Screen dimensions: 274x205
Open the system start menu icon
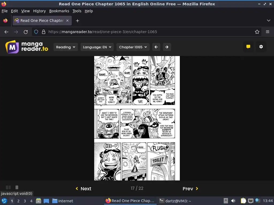[x=4, y=201]
